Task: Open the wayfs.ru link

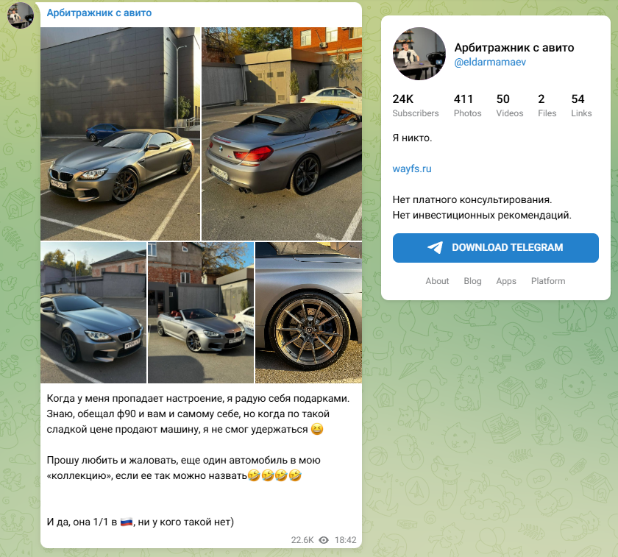Action: (412, 168)
